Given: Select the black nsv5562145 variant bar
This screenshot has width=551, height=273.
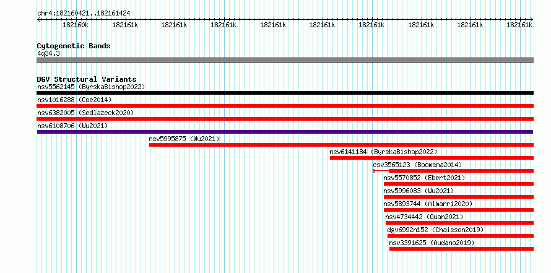Looking at the screenshot, I should [285, 93].
